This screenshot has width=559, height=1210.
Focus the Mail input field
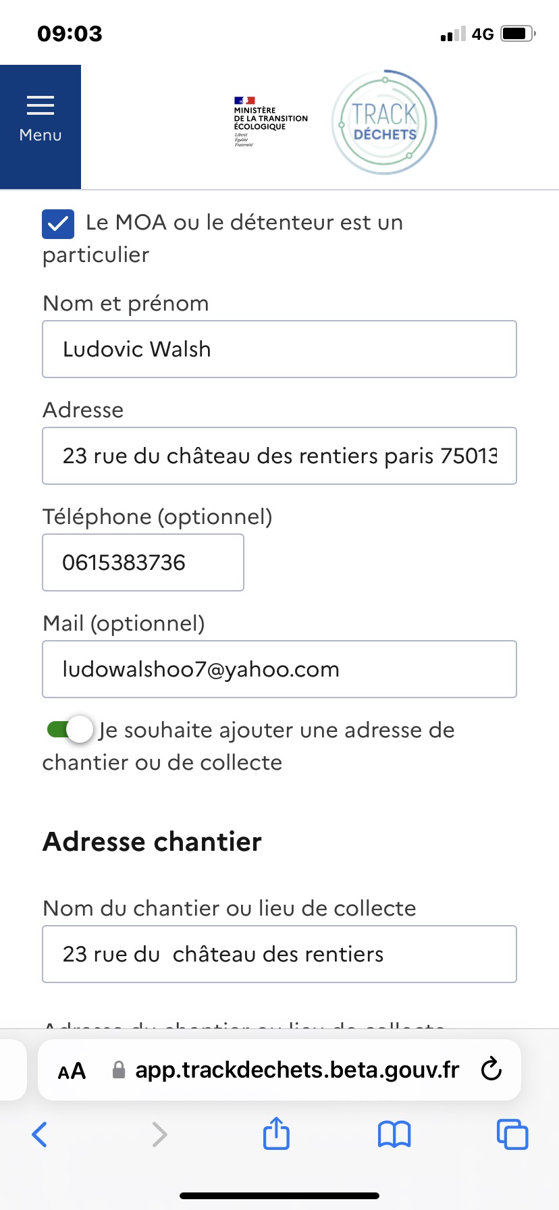pyautogui.click(x=279, y=669)
